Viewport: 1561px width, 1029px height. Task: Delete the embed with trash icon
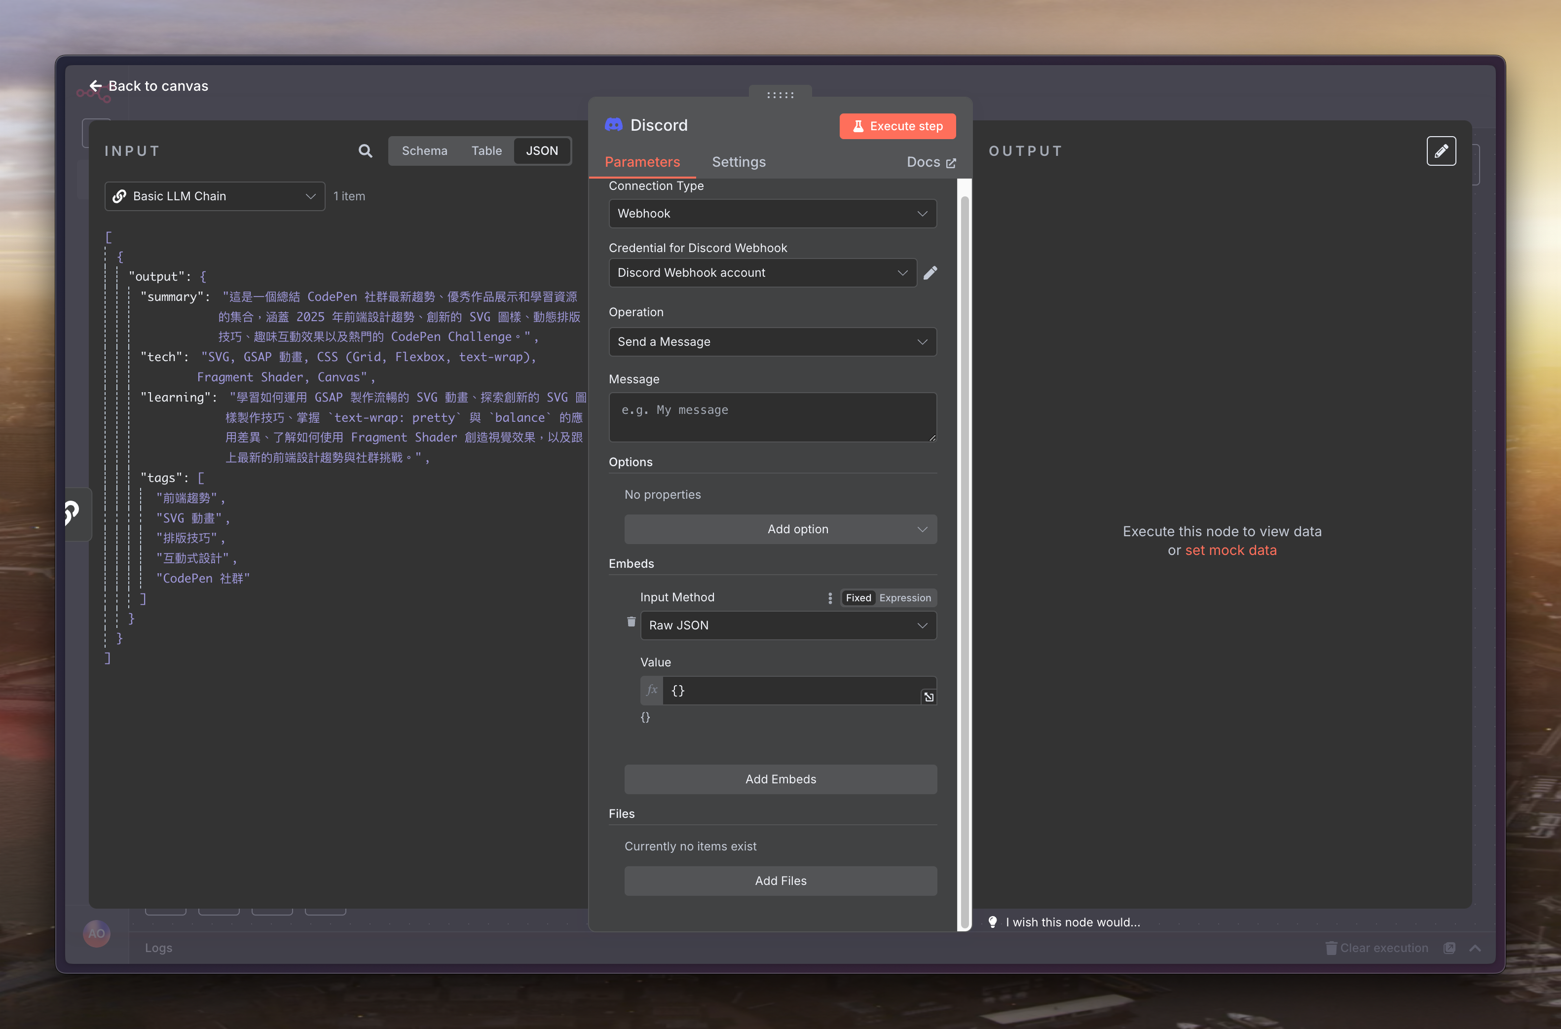631,622
